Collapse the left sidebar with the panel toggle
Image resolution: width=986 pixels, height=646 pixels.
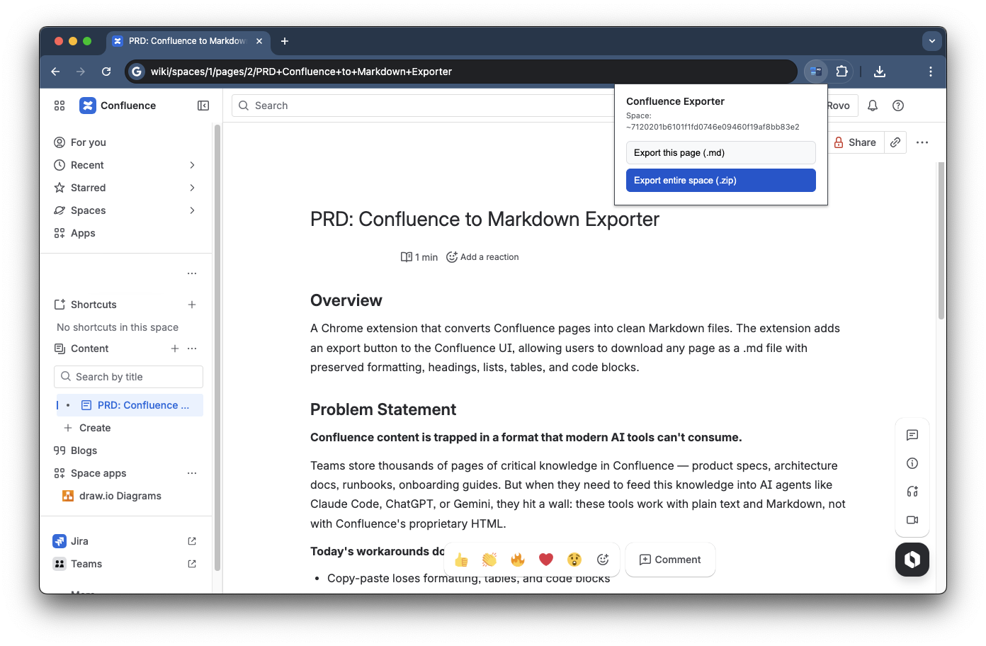coord(203,105)
